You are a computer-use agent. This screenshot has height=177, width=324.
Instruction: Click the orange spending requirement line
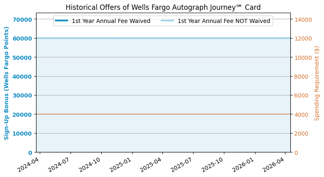164,114
